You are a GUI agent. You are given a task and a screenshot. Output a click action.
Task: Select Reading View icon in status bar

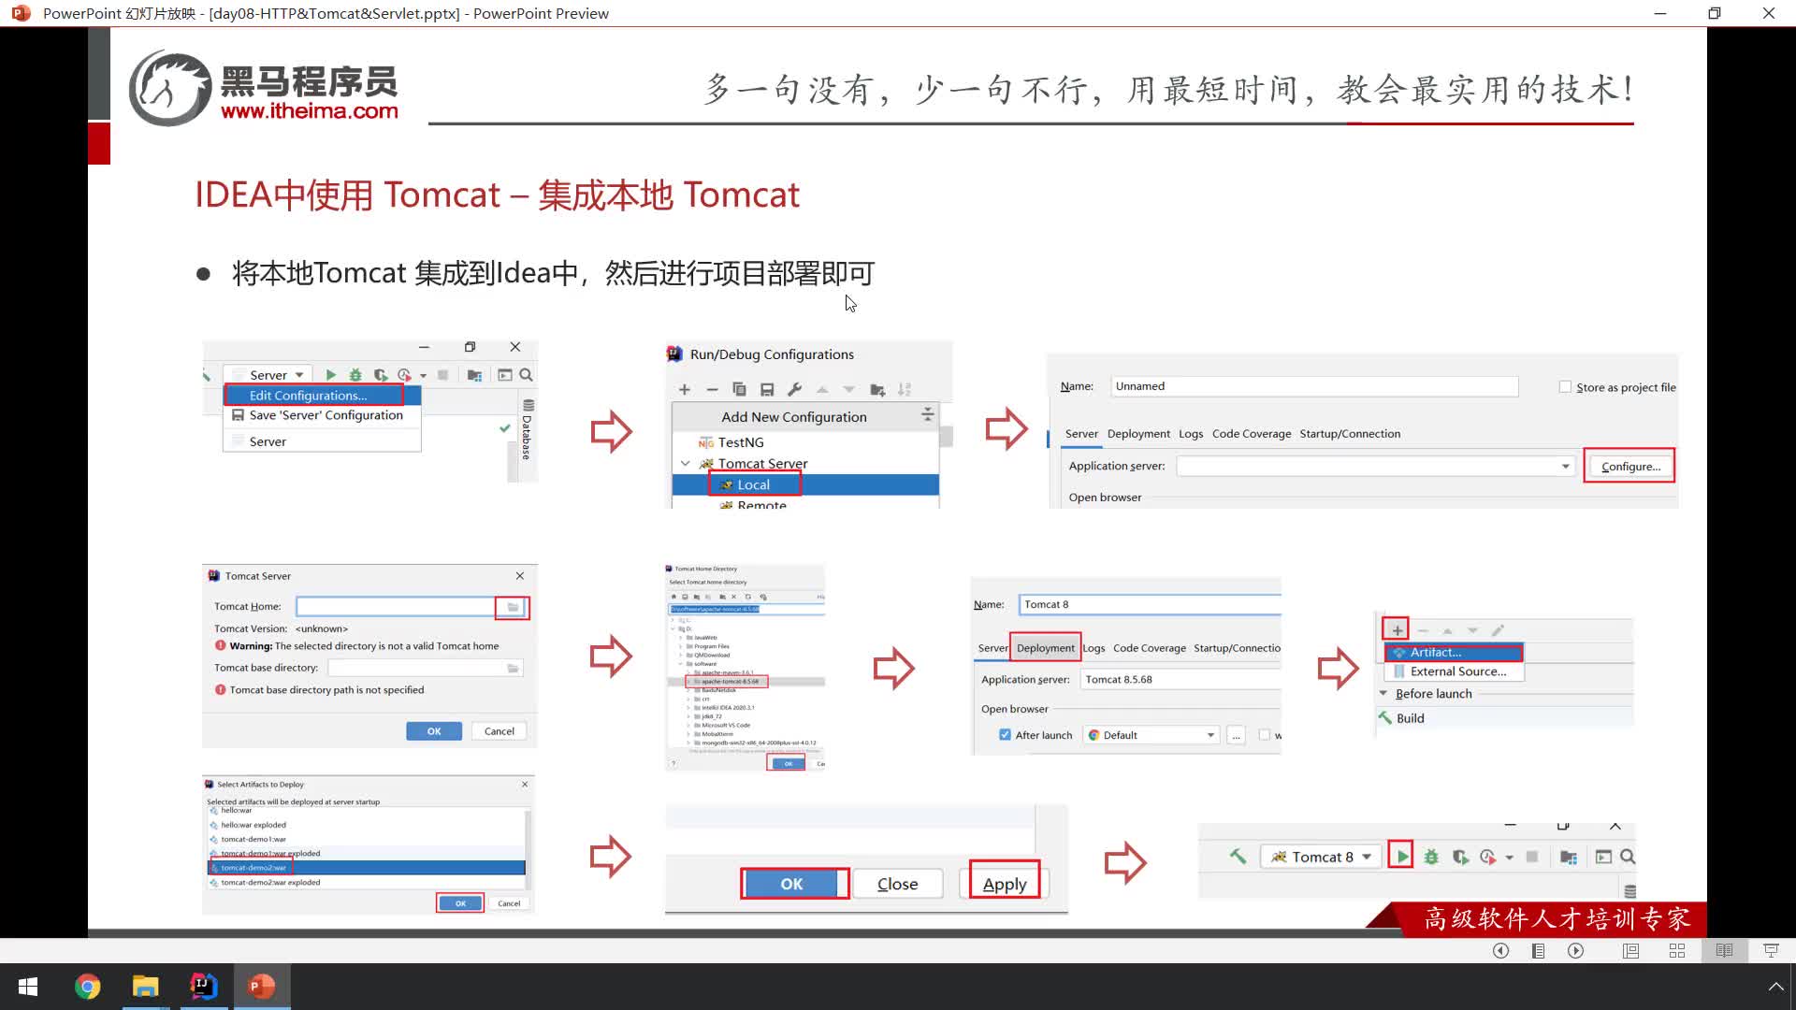1724,950
